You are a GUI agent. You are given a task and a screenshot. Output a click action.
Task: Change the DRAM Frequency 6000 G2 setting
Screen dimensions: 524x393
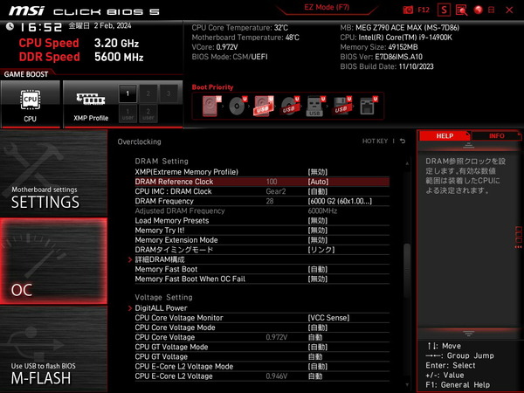click(340, 201)
